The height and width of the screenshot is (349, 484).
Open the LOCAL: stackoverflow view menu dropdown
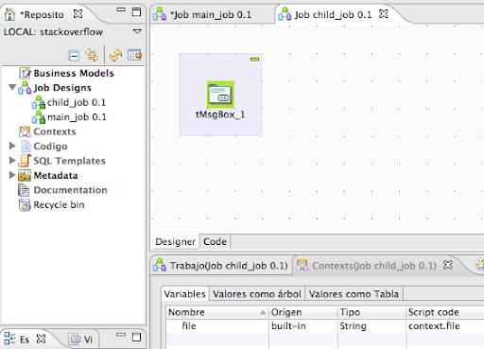point(137,31)
